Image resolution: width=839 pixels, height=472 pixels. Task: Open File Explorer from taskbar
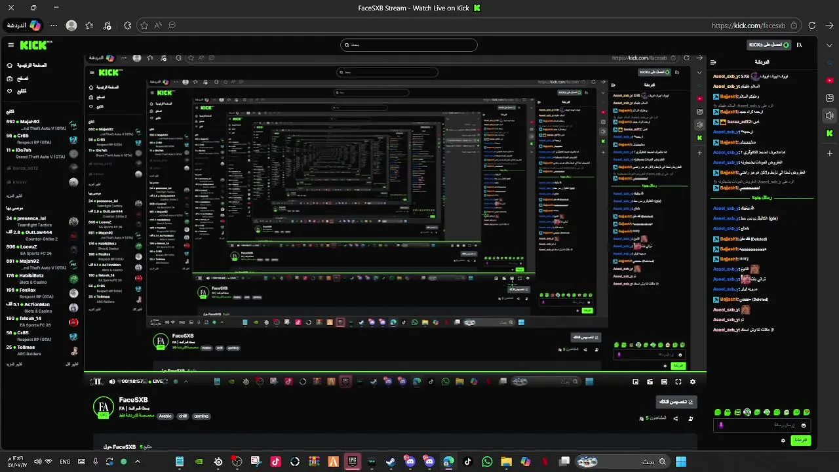[x=506, y=462]
